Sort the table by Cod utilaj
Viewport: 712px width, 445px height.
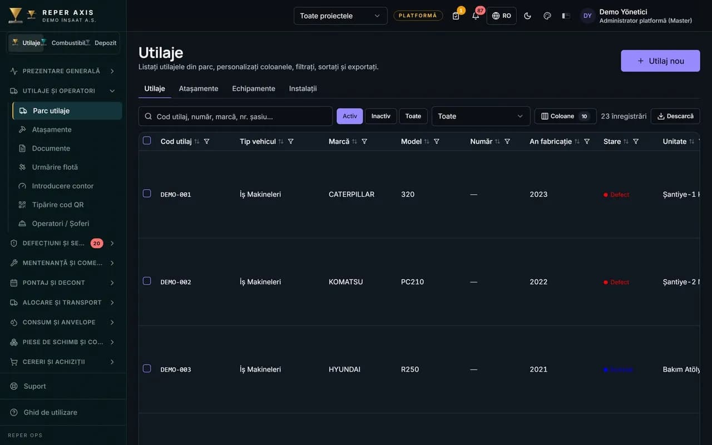(196, 141)
